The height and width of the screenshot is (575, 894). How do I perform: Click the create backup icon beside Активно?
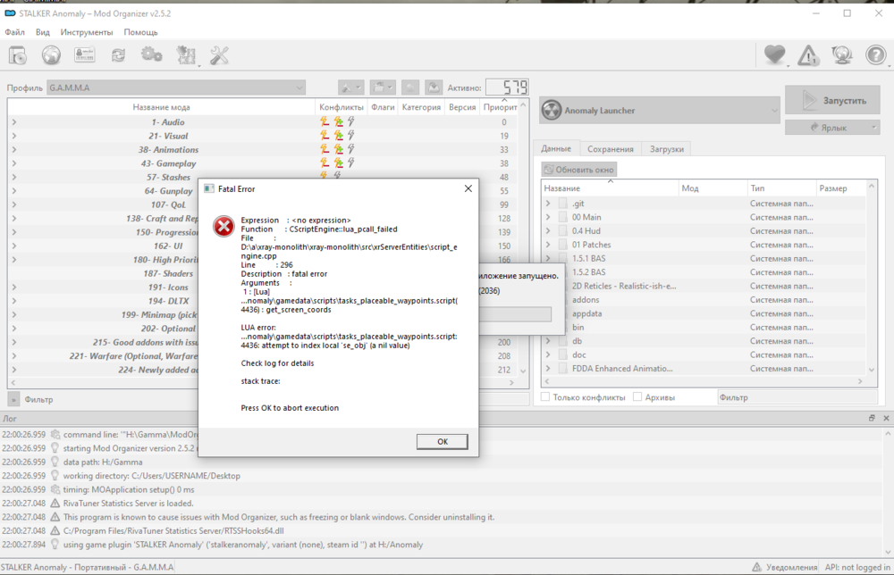(434, 87)
